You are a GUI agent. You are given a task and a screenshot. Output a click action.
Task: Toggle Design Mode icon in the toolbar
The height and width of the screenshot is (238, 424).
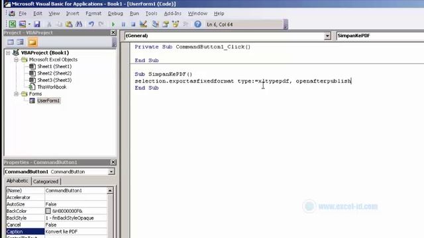click(x=143, y=24)
